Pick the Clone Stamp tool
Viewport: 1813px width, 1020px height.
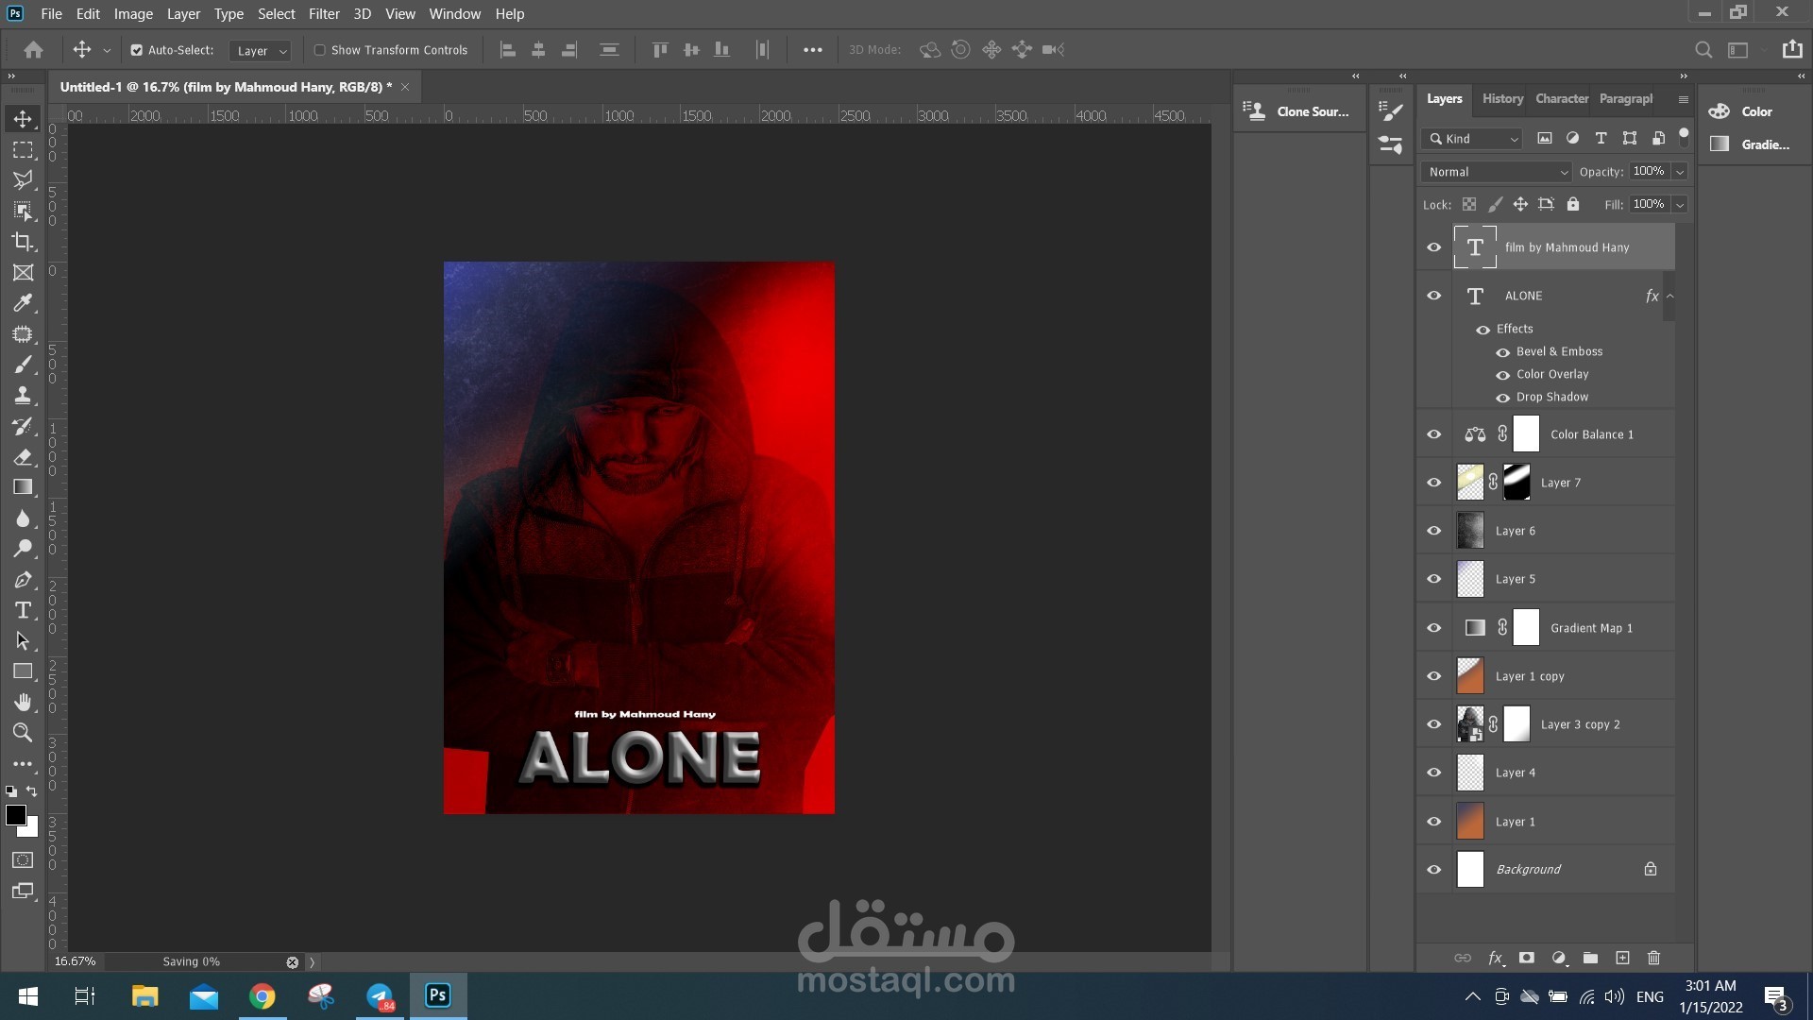23,396
